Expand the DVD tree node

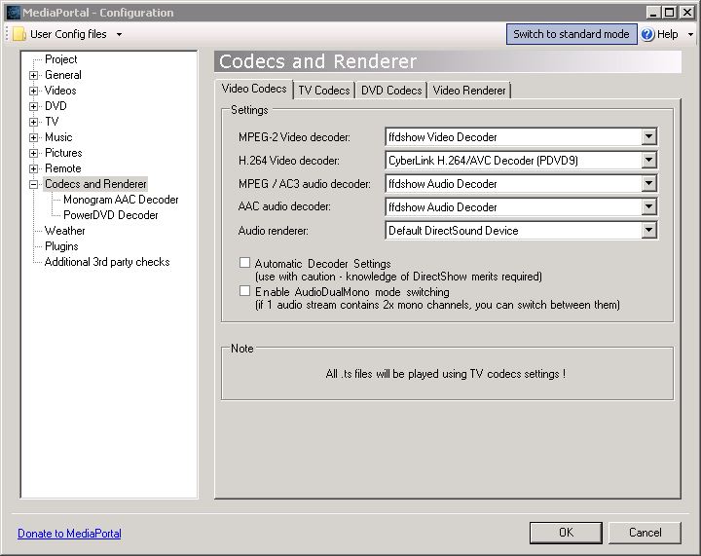click(x=33, y=106)
